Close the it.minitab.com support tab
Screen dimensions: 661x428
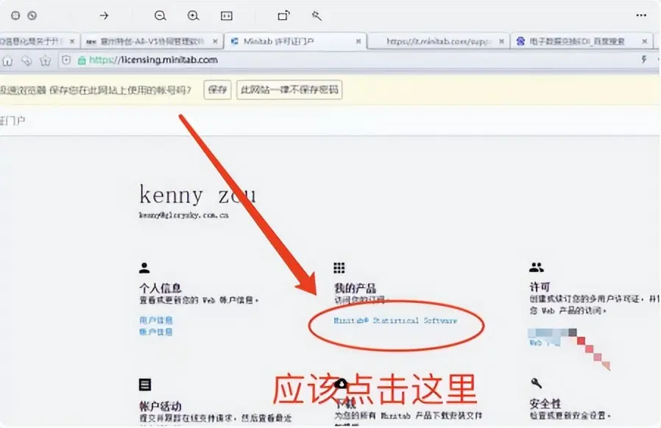501,41
